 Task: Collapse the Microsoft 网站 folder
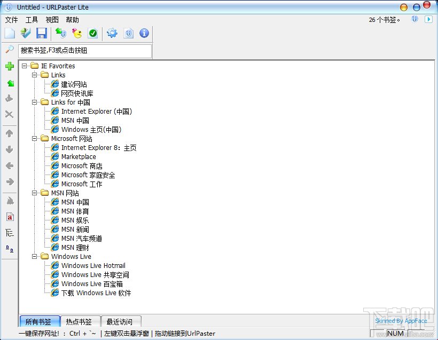click(x=34, y=138)
